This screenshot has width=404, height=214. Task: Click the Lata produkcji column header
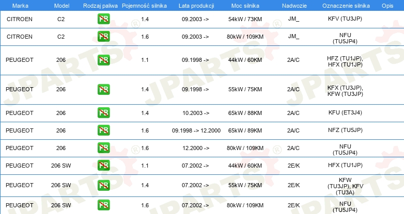click(196, 6)
